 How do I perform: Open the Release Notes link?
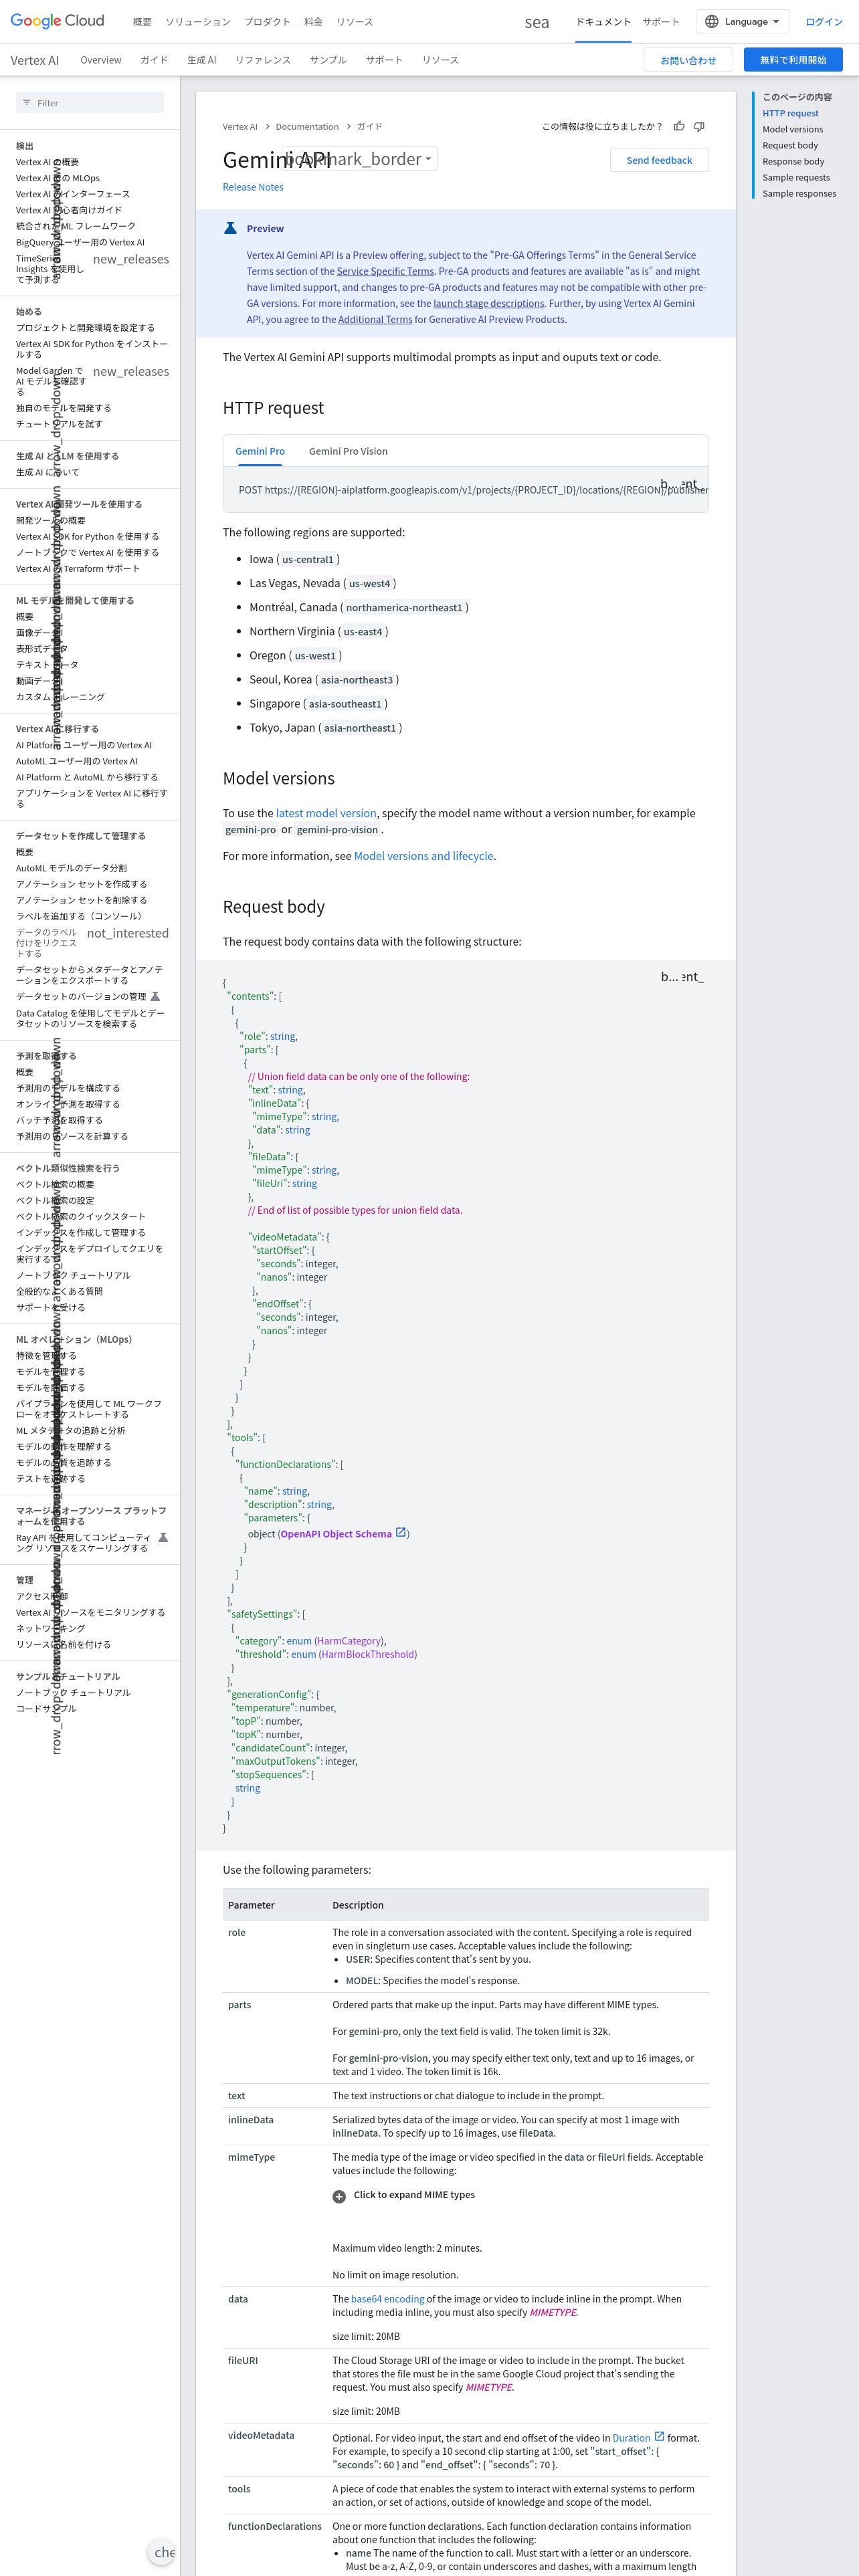pyautogui.click(x=253, y=187)
